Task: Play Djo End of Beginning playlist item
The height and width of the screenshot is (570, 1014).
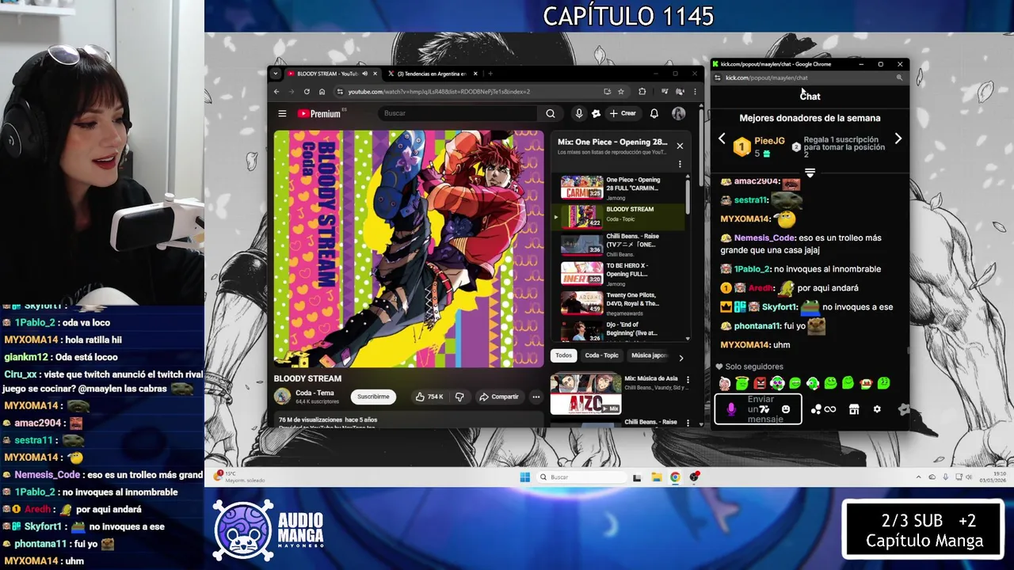Action: (x=618, y=330)
